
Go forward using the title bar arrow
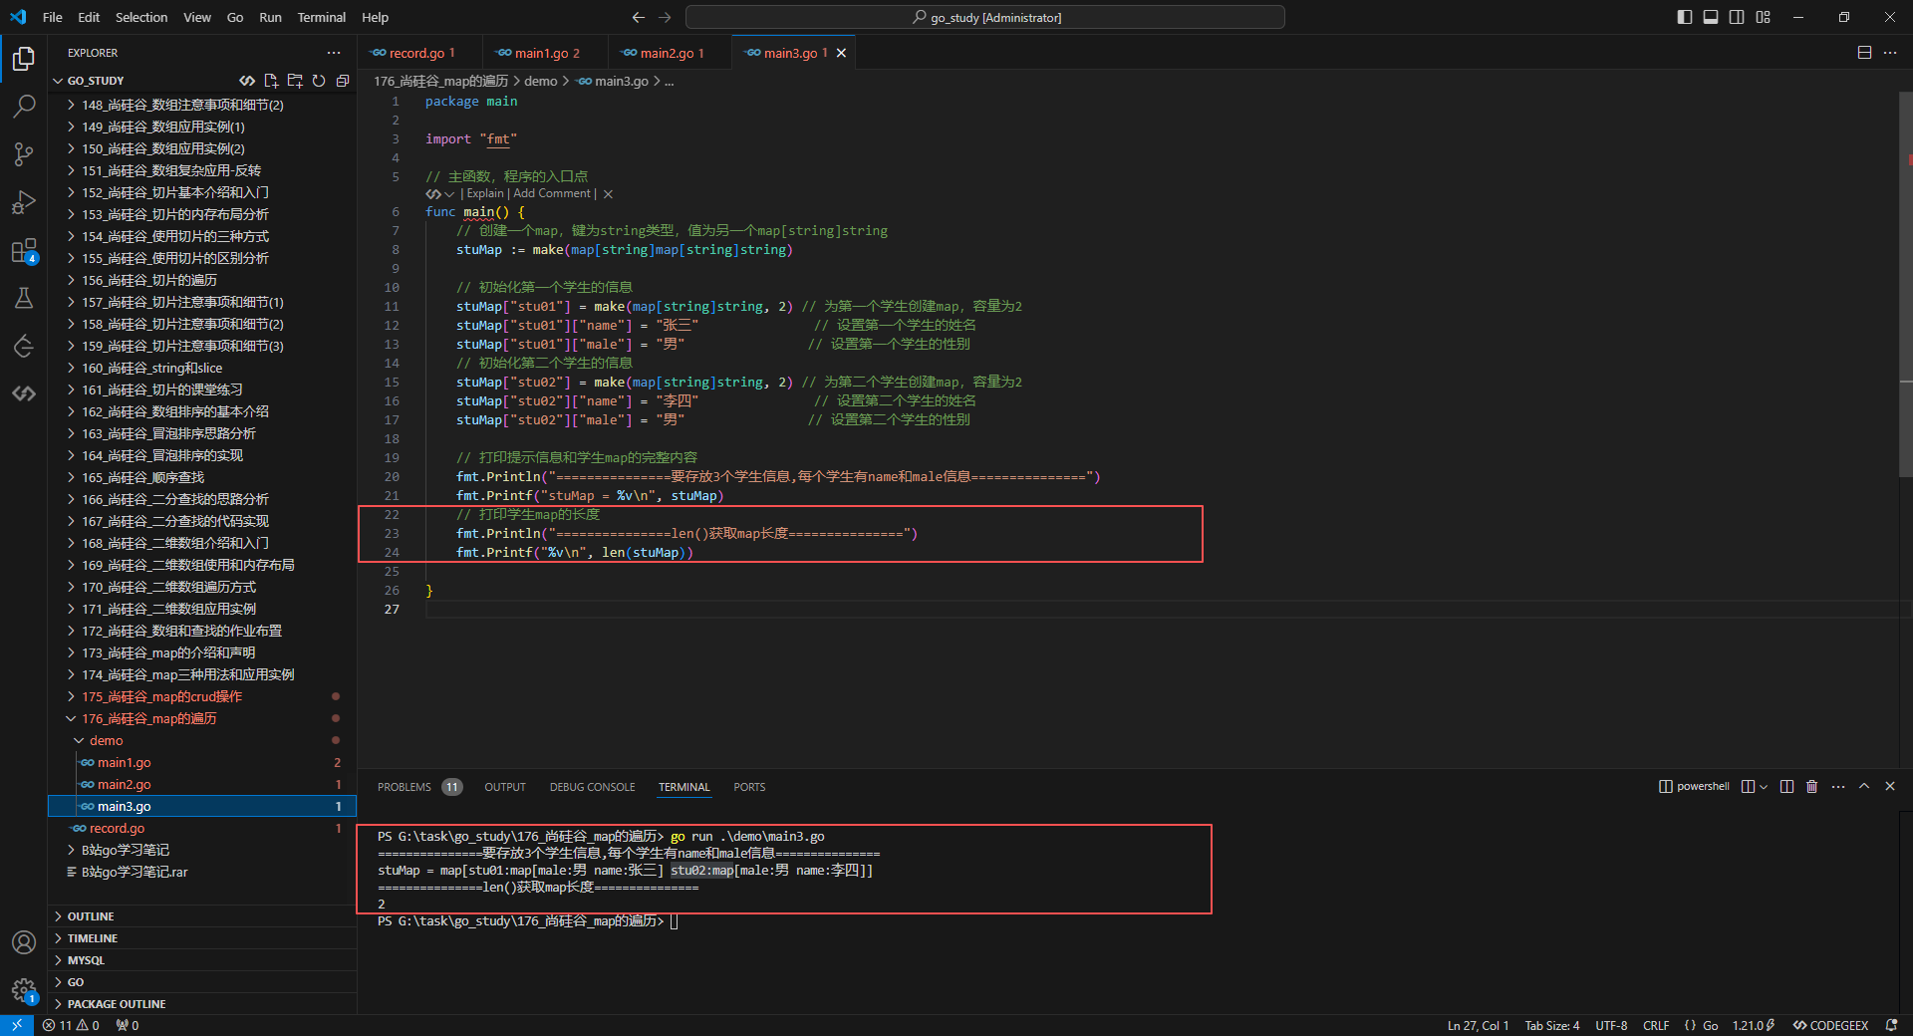[x=665, y=17]
